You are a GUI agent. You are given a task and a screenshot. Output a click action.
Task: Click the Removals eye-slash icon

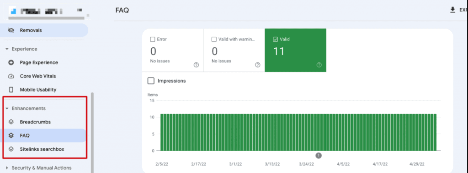(11, 31)
